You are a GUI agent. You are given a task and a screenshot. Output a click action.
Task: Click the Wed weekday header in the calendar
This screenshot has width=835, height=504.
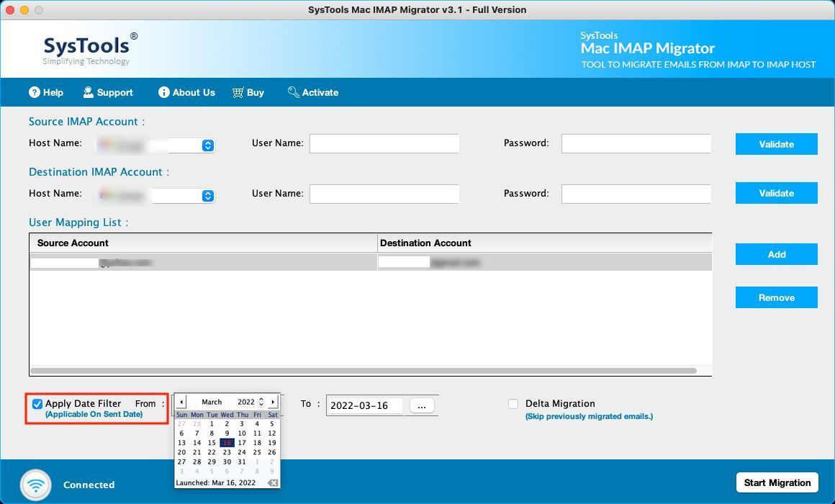pyautogui.click(x=227, y=415)
